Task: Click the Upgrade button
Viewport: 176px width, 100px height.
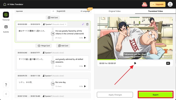Action: [x=157, y=4]
